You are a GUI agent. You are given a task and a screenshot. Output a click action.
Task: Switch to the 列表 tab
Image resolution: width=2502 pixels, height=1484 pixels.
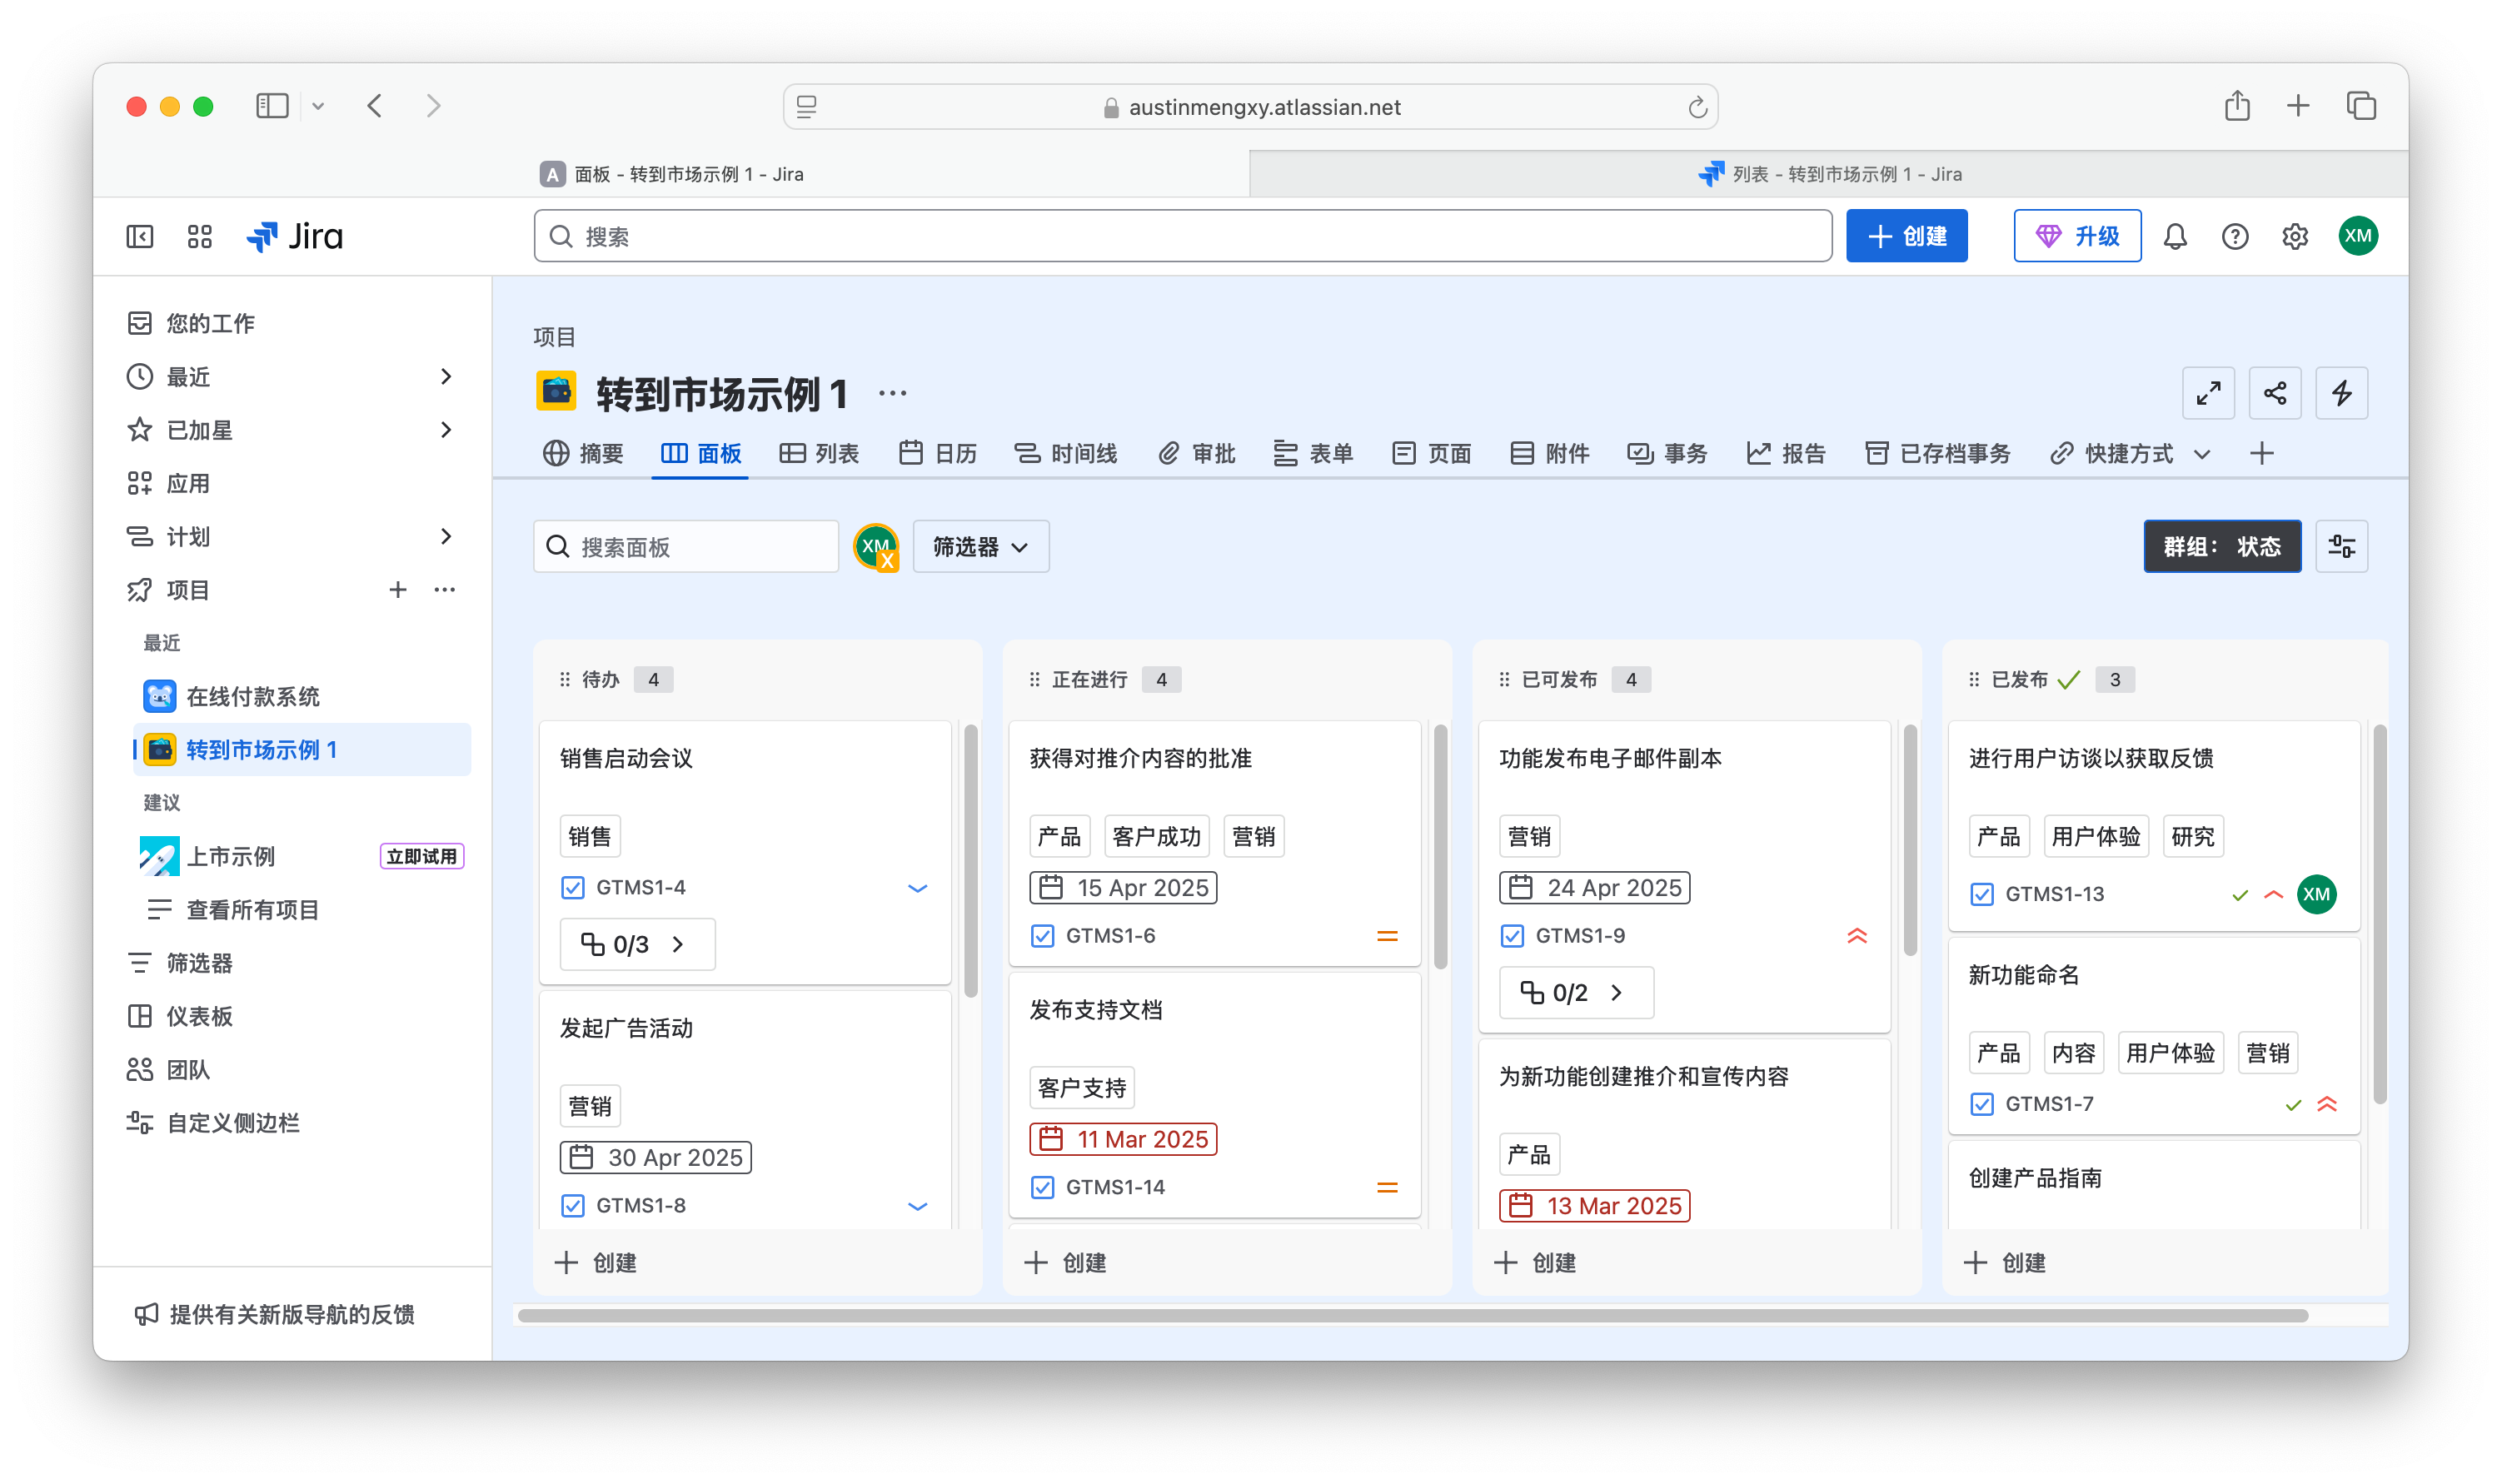point(819,454)
